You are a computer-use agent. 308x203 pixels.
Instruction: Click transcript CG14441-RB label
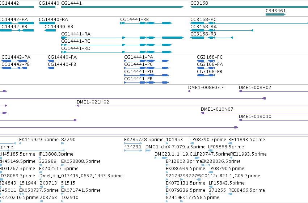coord(134,20)
